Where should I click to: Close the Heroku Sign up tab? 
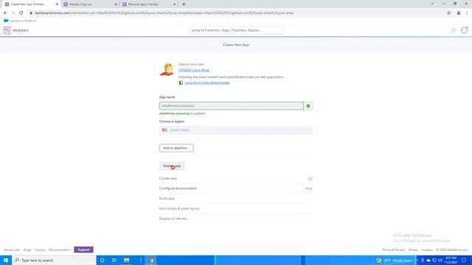click(x=116, y=4)
